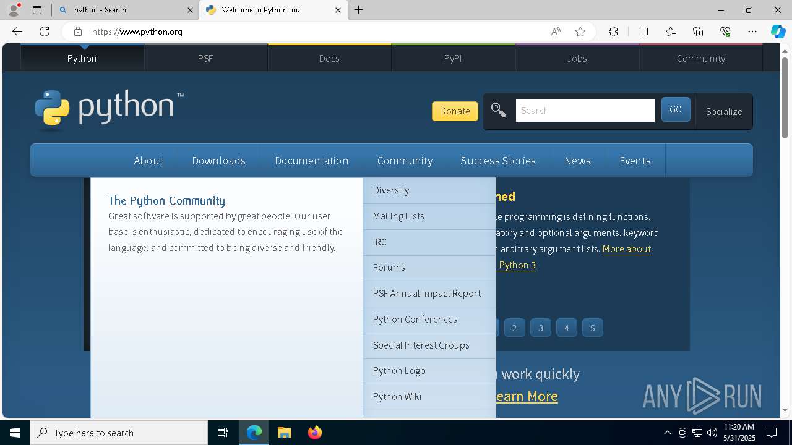Open the volume control in tray

712,433
